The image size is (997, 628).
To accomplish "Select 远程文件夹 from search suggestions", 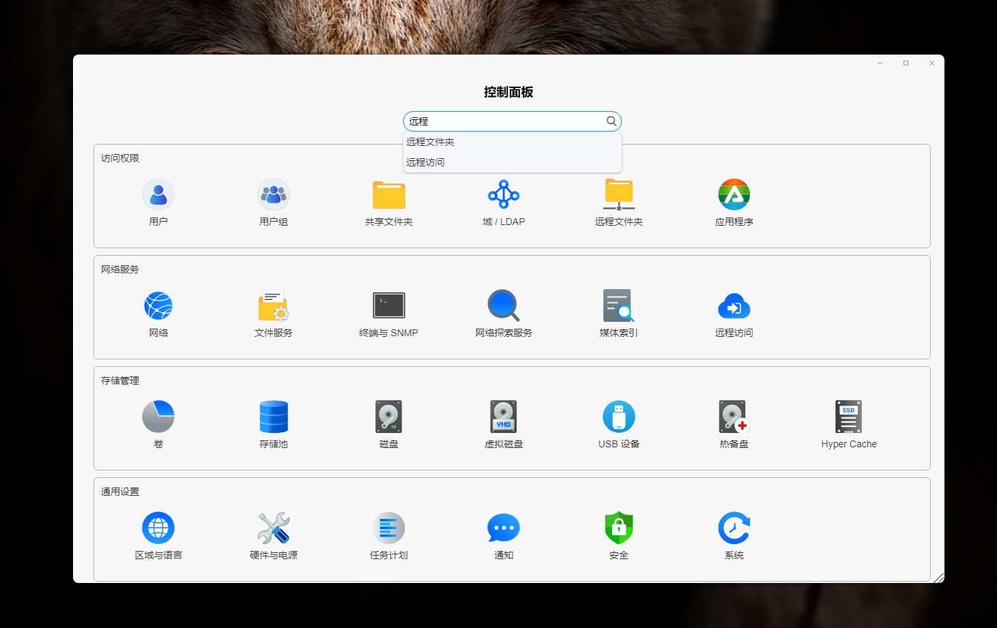I will [512, 142].
